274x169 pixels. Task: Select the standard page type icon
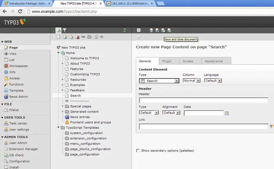coord(59,37)
